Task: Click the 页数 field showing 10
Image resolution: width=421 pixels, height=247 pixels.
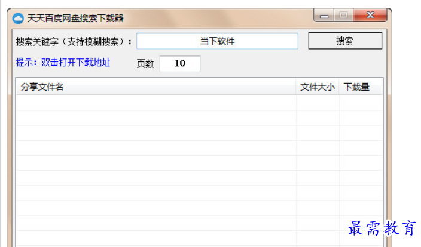Action: point(180,63)
